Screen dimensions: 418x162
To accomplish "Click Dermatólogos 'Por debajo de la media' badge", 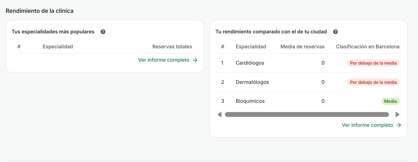I will pos(373,82).
